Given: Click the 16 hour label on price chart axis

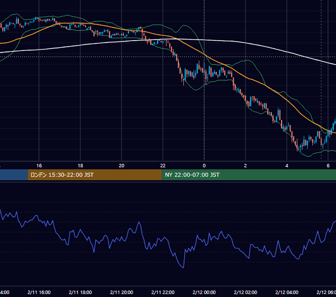Looking at the screenshot, I should (x=39, y=166).
